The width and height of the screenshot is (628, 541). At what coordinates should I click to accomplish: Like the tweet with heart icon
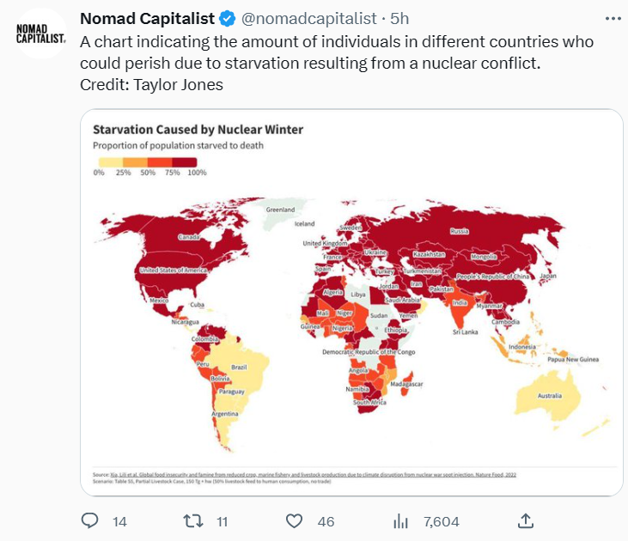(294, 521)
